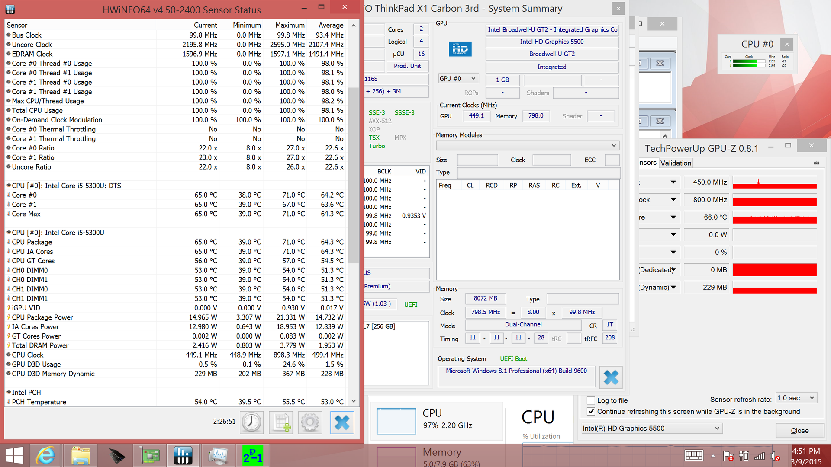This screenshot has width=831, height=467.
Task: Open sensor settings gear icon
Action: (310, 422)
